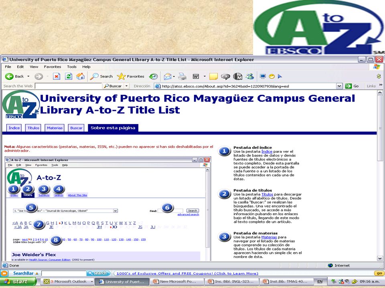Click the monitor icon in toolbar
This screenshot has width=385, height=288.
263,76
